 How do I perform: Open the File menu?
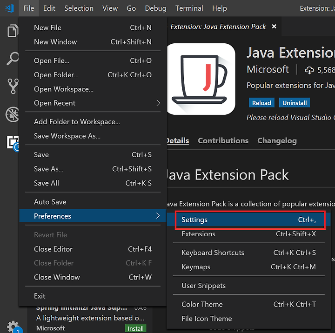29,8
